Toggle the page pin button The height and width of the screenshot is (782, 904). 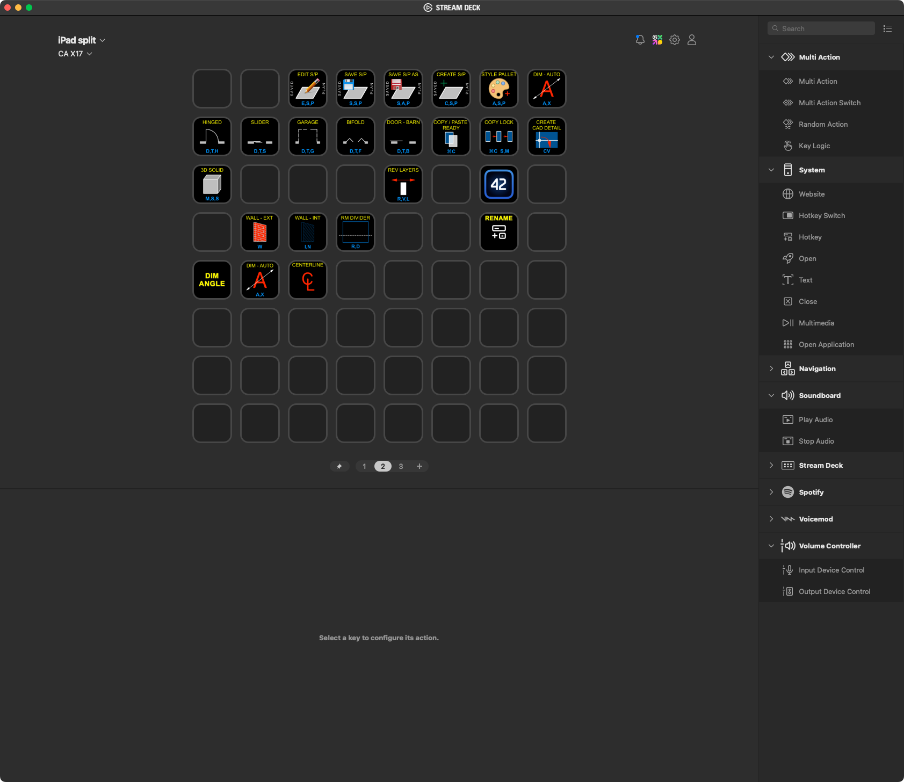[339, 466]
